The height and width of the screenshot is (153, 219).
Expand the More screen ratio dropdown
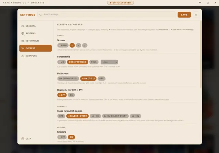pos(109,62)
